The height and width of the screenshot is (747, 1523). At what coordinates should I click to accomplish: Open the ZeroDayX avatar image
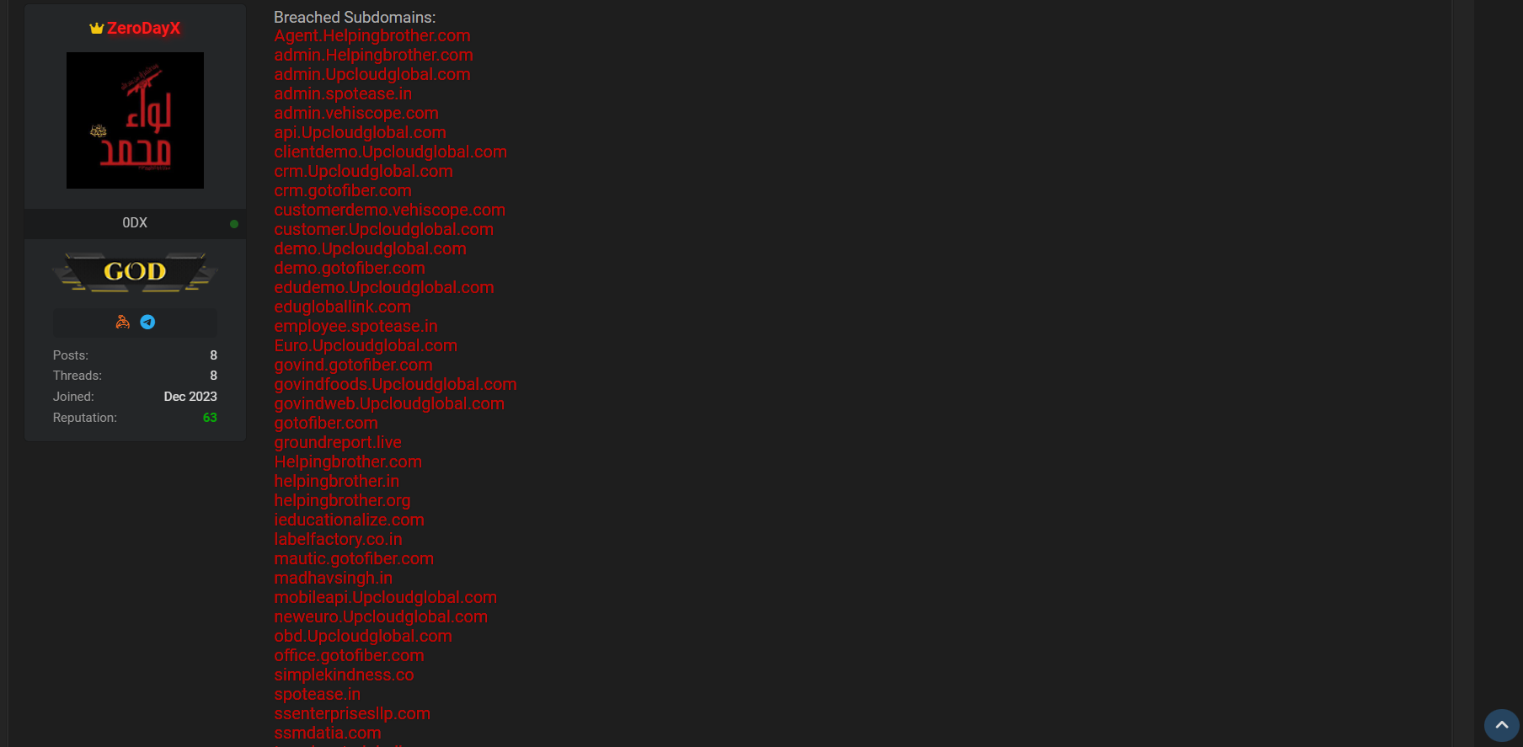click(x=135, y=120)
